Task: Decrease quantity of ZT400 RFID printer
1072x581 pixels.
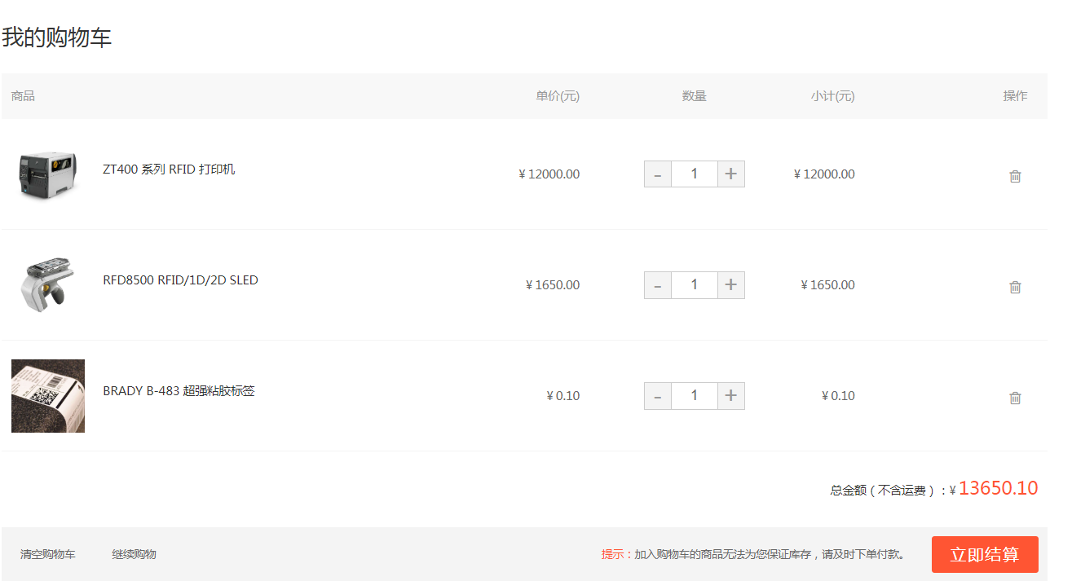Action: [x=658, y=174]
